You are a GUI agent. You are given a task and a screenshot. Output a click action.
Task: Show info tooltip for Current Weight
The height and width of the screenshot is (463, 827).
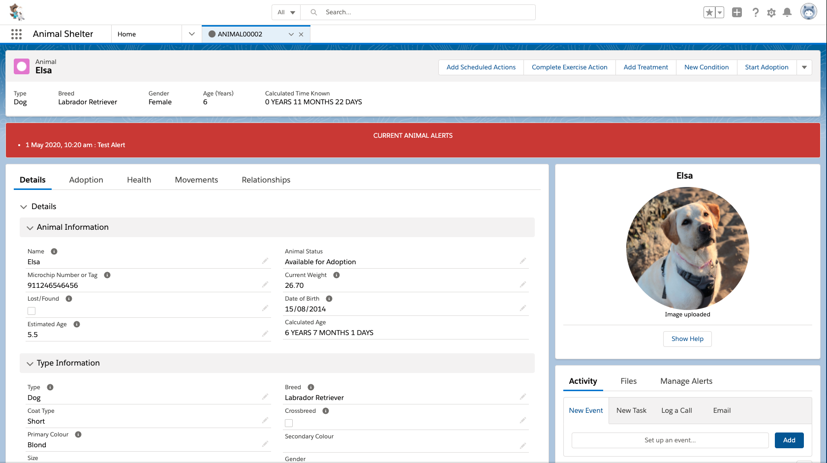coord(337,275)
